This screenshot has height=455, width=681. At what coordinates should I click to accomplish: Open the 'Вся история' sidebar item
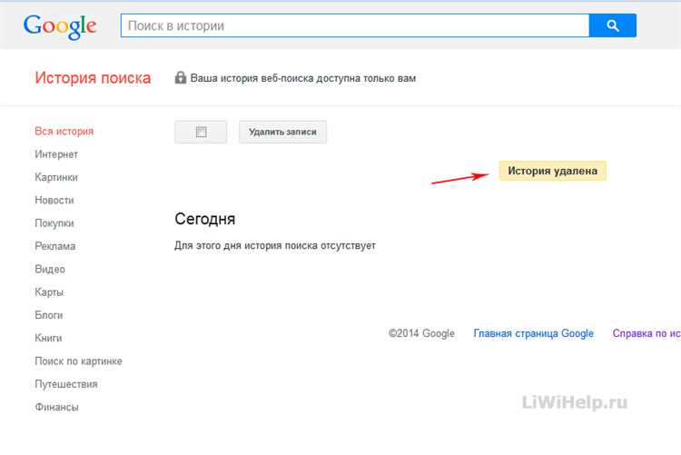click(x=64, y=132)
